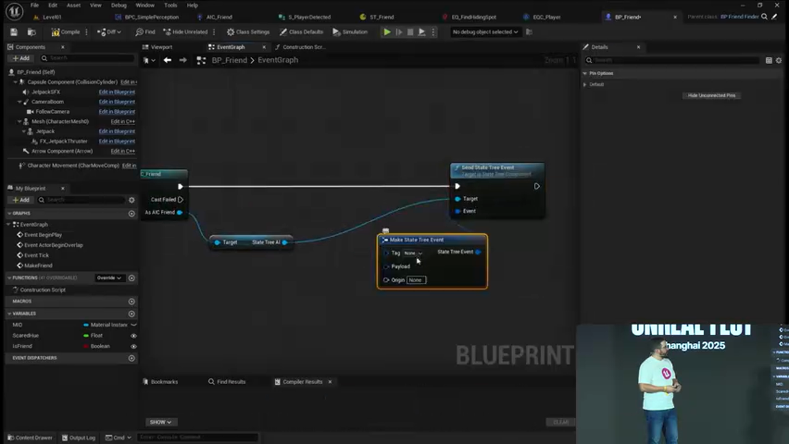
Task: Click the Float color swatch beside ScaredValue
Action: click(x=87, y=335)
